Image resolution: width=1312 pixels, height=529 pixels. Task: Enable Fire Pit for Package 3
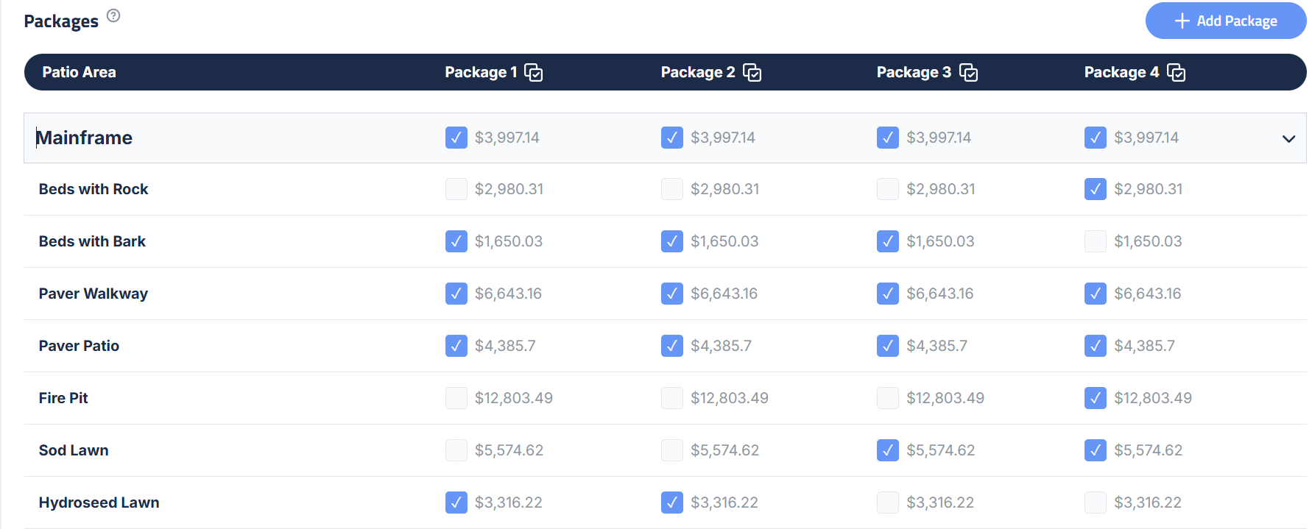887,398
